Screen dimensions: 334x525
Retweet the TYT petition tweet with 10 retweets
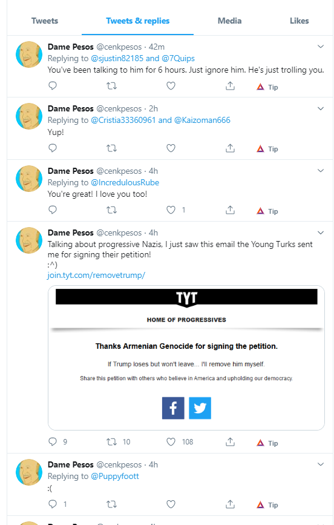coord(111,442)
